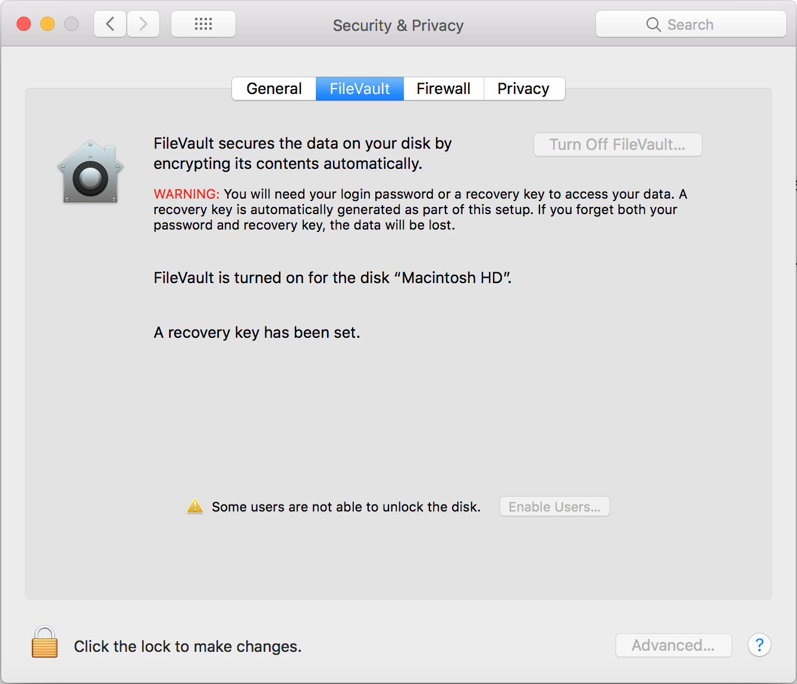Select the FileVault tab

360,89
